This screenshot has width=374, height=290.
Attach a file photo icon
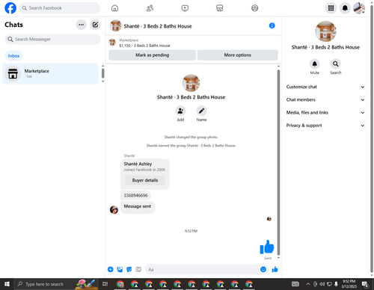[120, 269]
